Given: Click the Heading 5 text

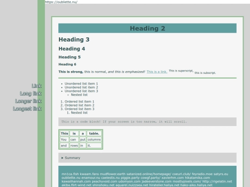Looking at the screenshot, I should tap(69, 57).
